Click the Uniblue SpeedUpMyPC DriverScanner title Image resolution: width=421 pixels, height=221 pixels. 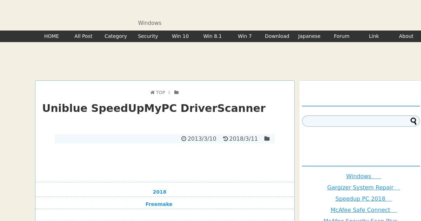click(x=154, y=108)
